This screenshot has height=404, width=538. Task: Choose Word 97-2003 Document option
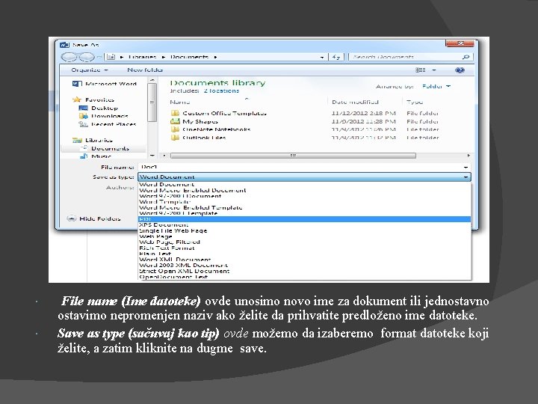(305, 196)
